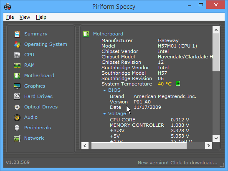
Task: Click the +3.3V reading 3.328 V
Action: (180, 131)
